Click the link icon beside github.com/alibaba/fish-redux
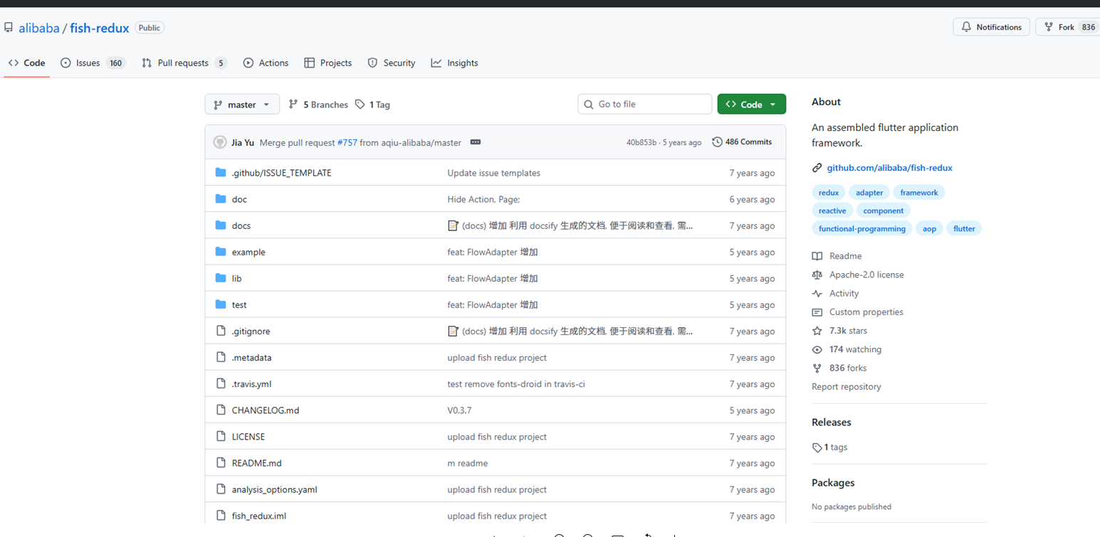Screen dimensions: 1100x537 (x=817, y=168)
